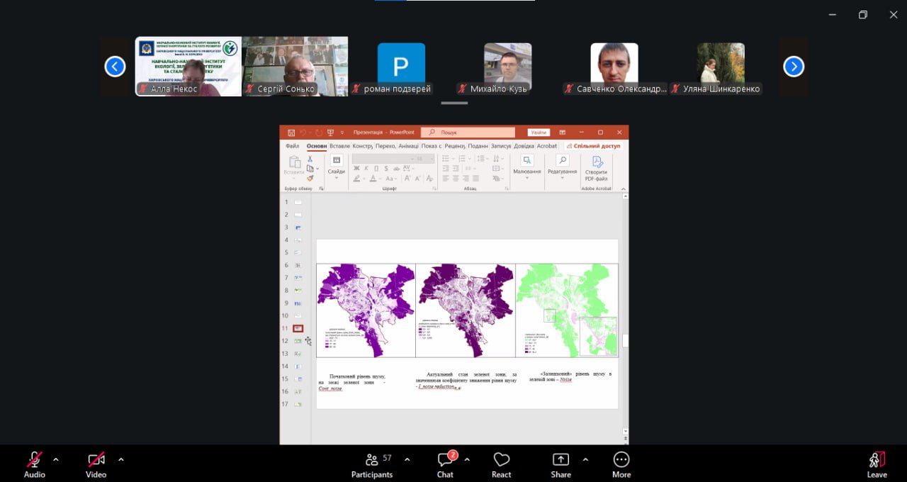907x482 pixels.
Task: Click the Format Painter brush icon
Action: pos(310,178)
